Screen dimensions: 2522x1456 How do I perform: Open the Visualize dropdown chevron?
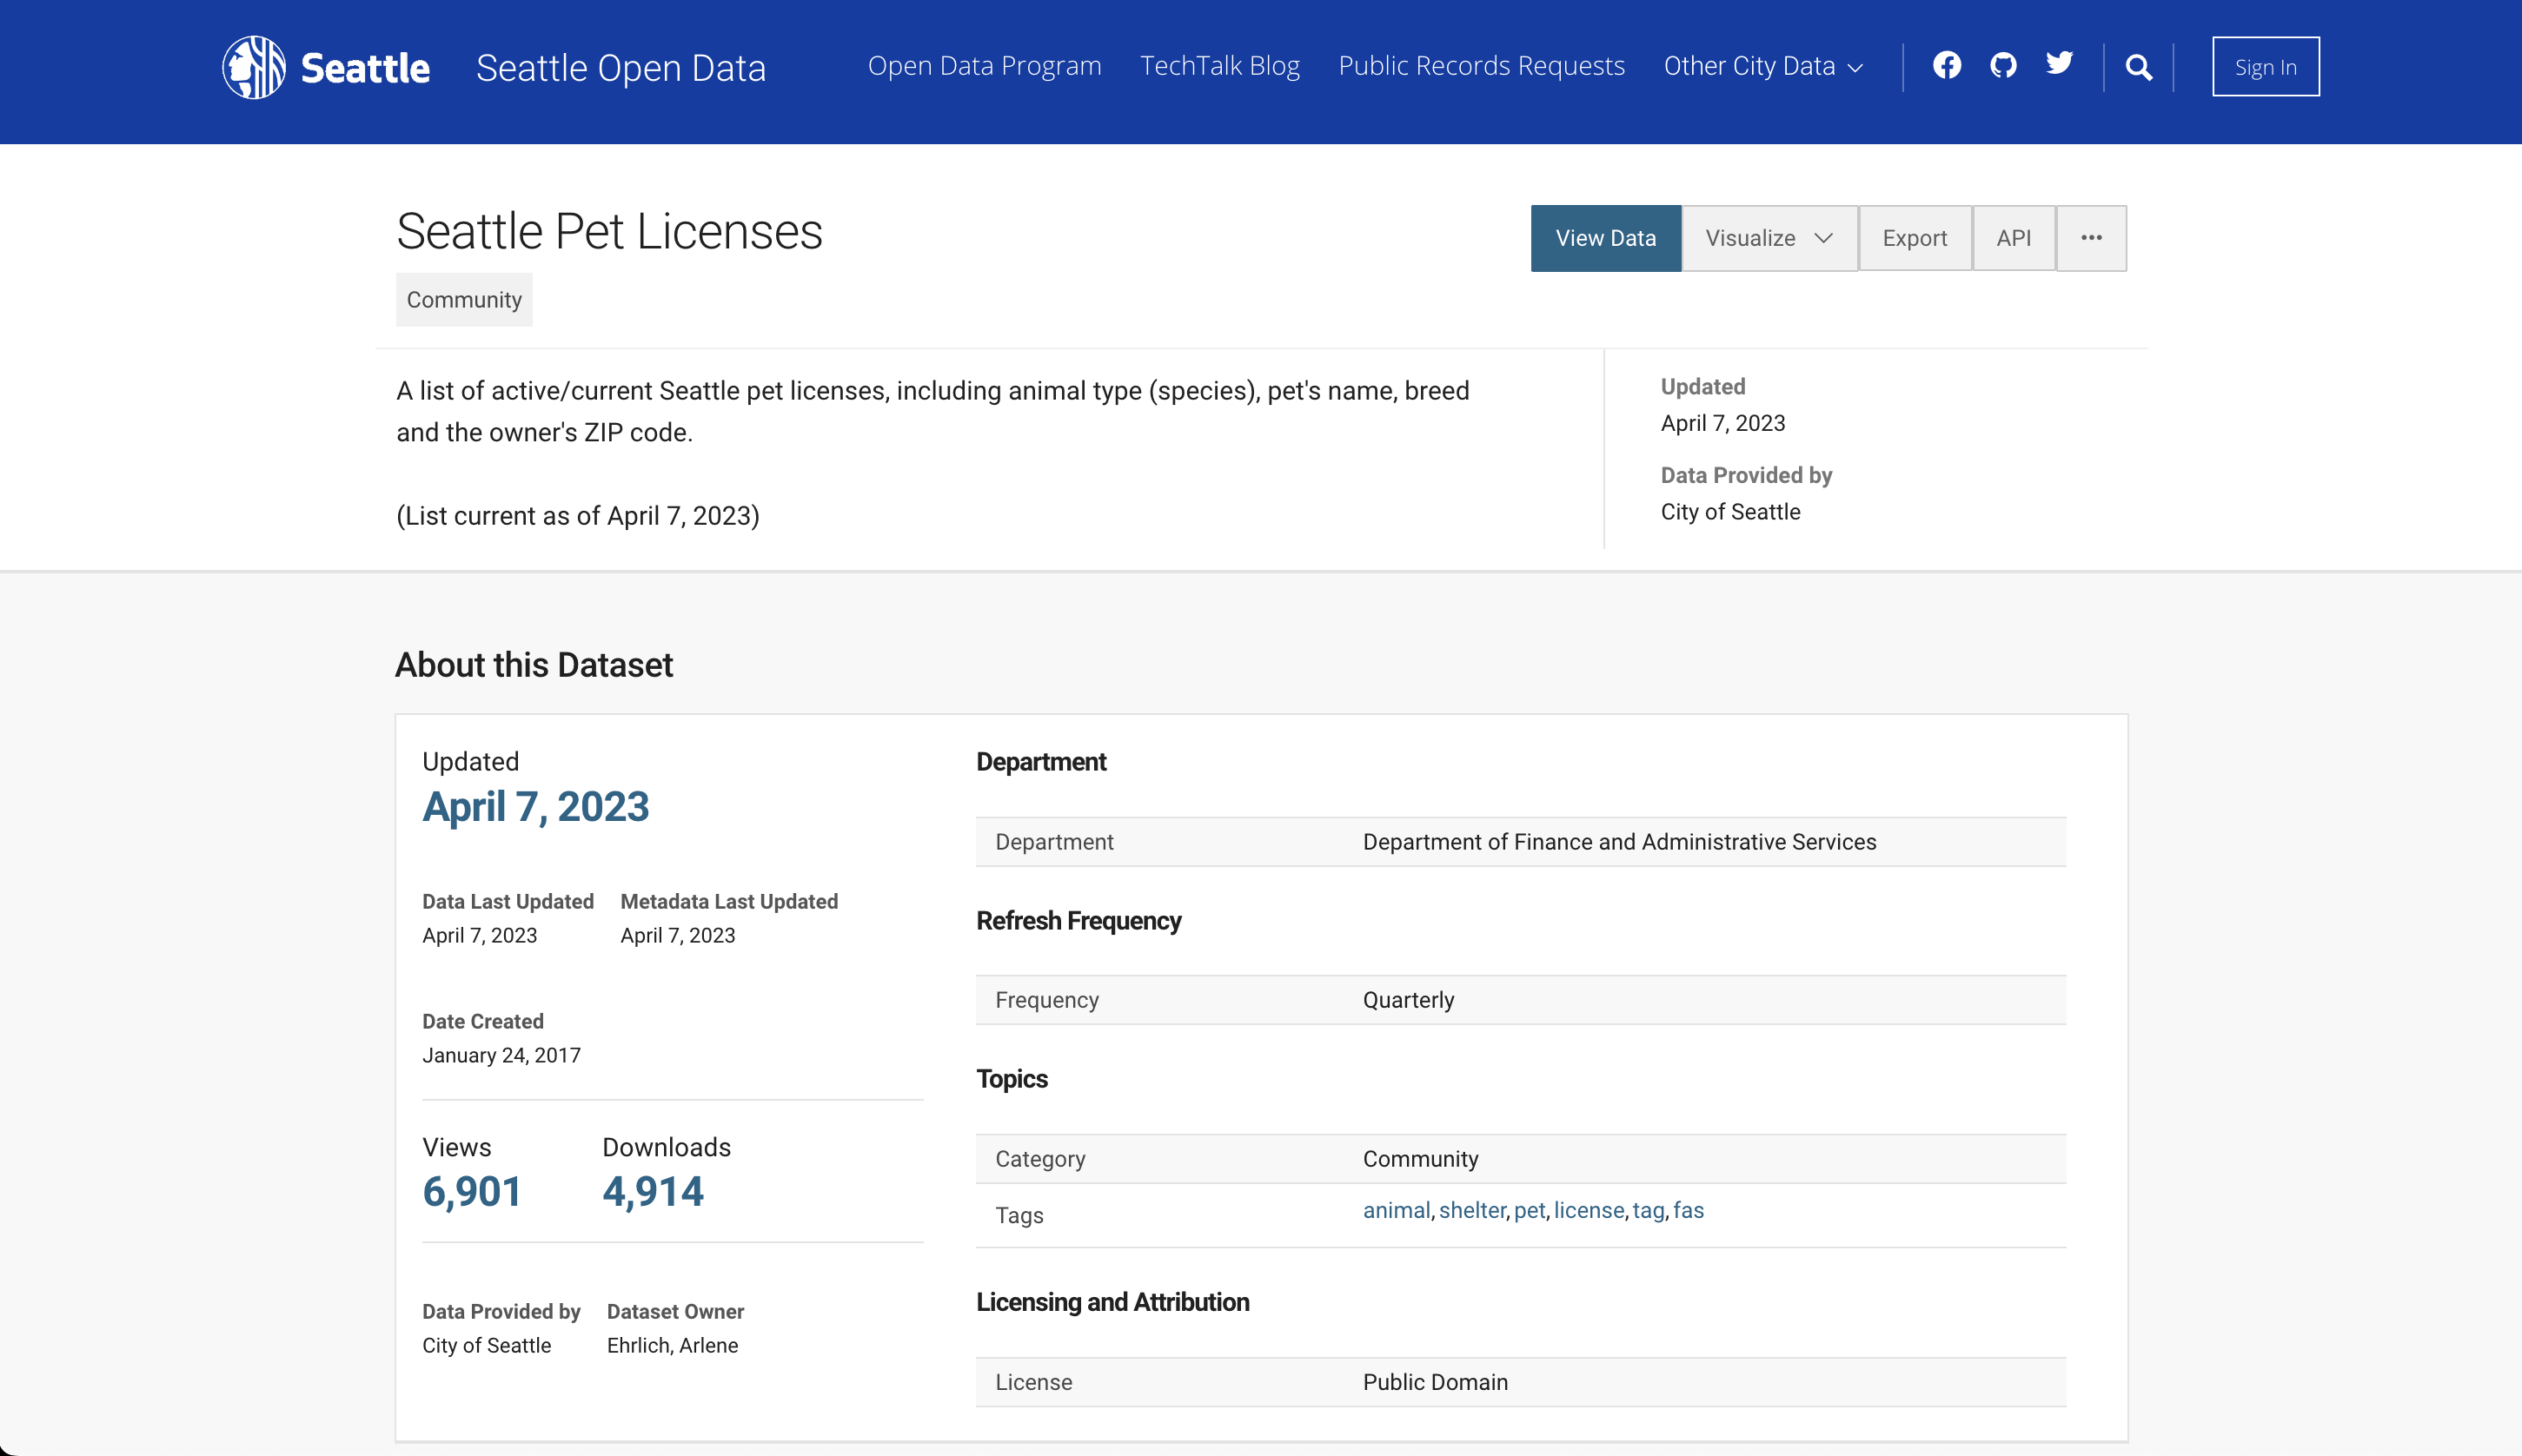click(x=1821, y=238)
